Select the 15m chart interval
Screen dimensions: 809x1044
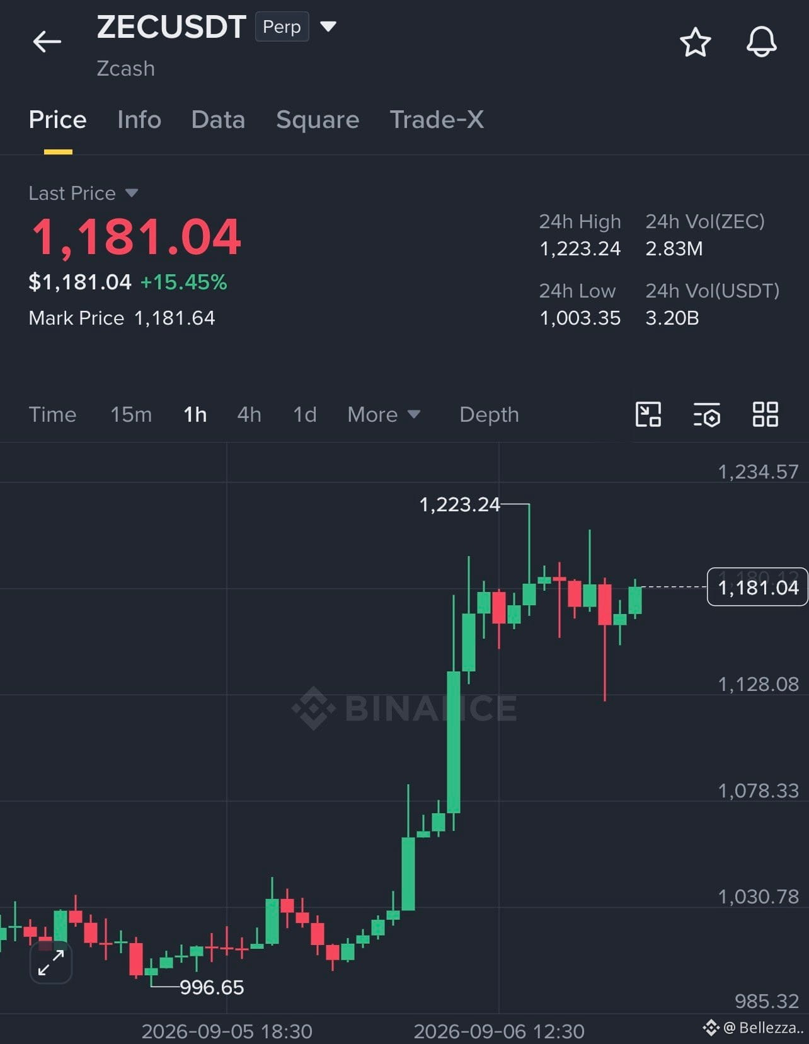click(x=131, y=414)
